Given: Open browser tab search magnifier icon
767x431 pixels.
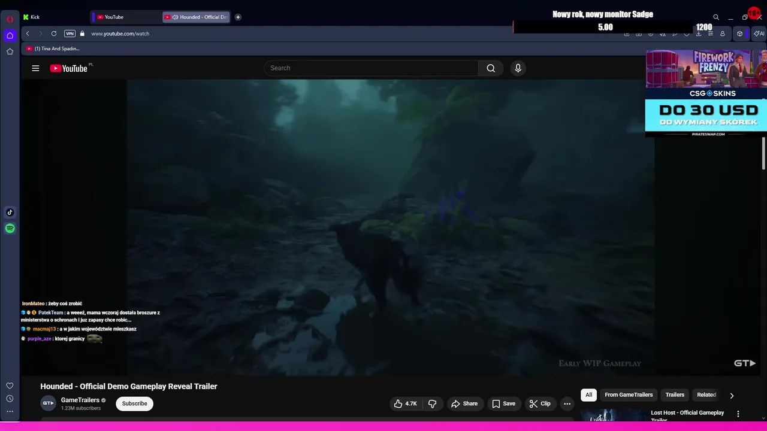Looking at the screenshot, I should click(716, 17).
